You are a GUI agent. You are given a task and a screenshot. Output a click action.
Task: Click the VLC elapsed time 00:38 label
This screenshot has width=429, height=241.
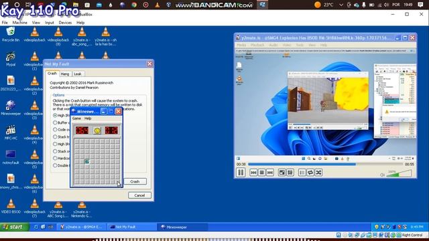[241, 164]
